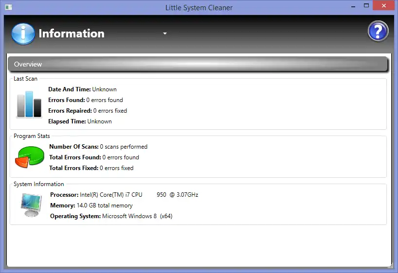The width and height of the screenshot is (398, 273).
Task: Click the blue Information icon
Action: [x=23, y=34]
